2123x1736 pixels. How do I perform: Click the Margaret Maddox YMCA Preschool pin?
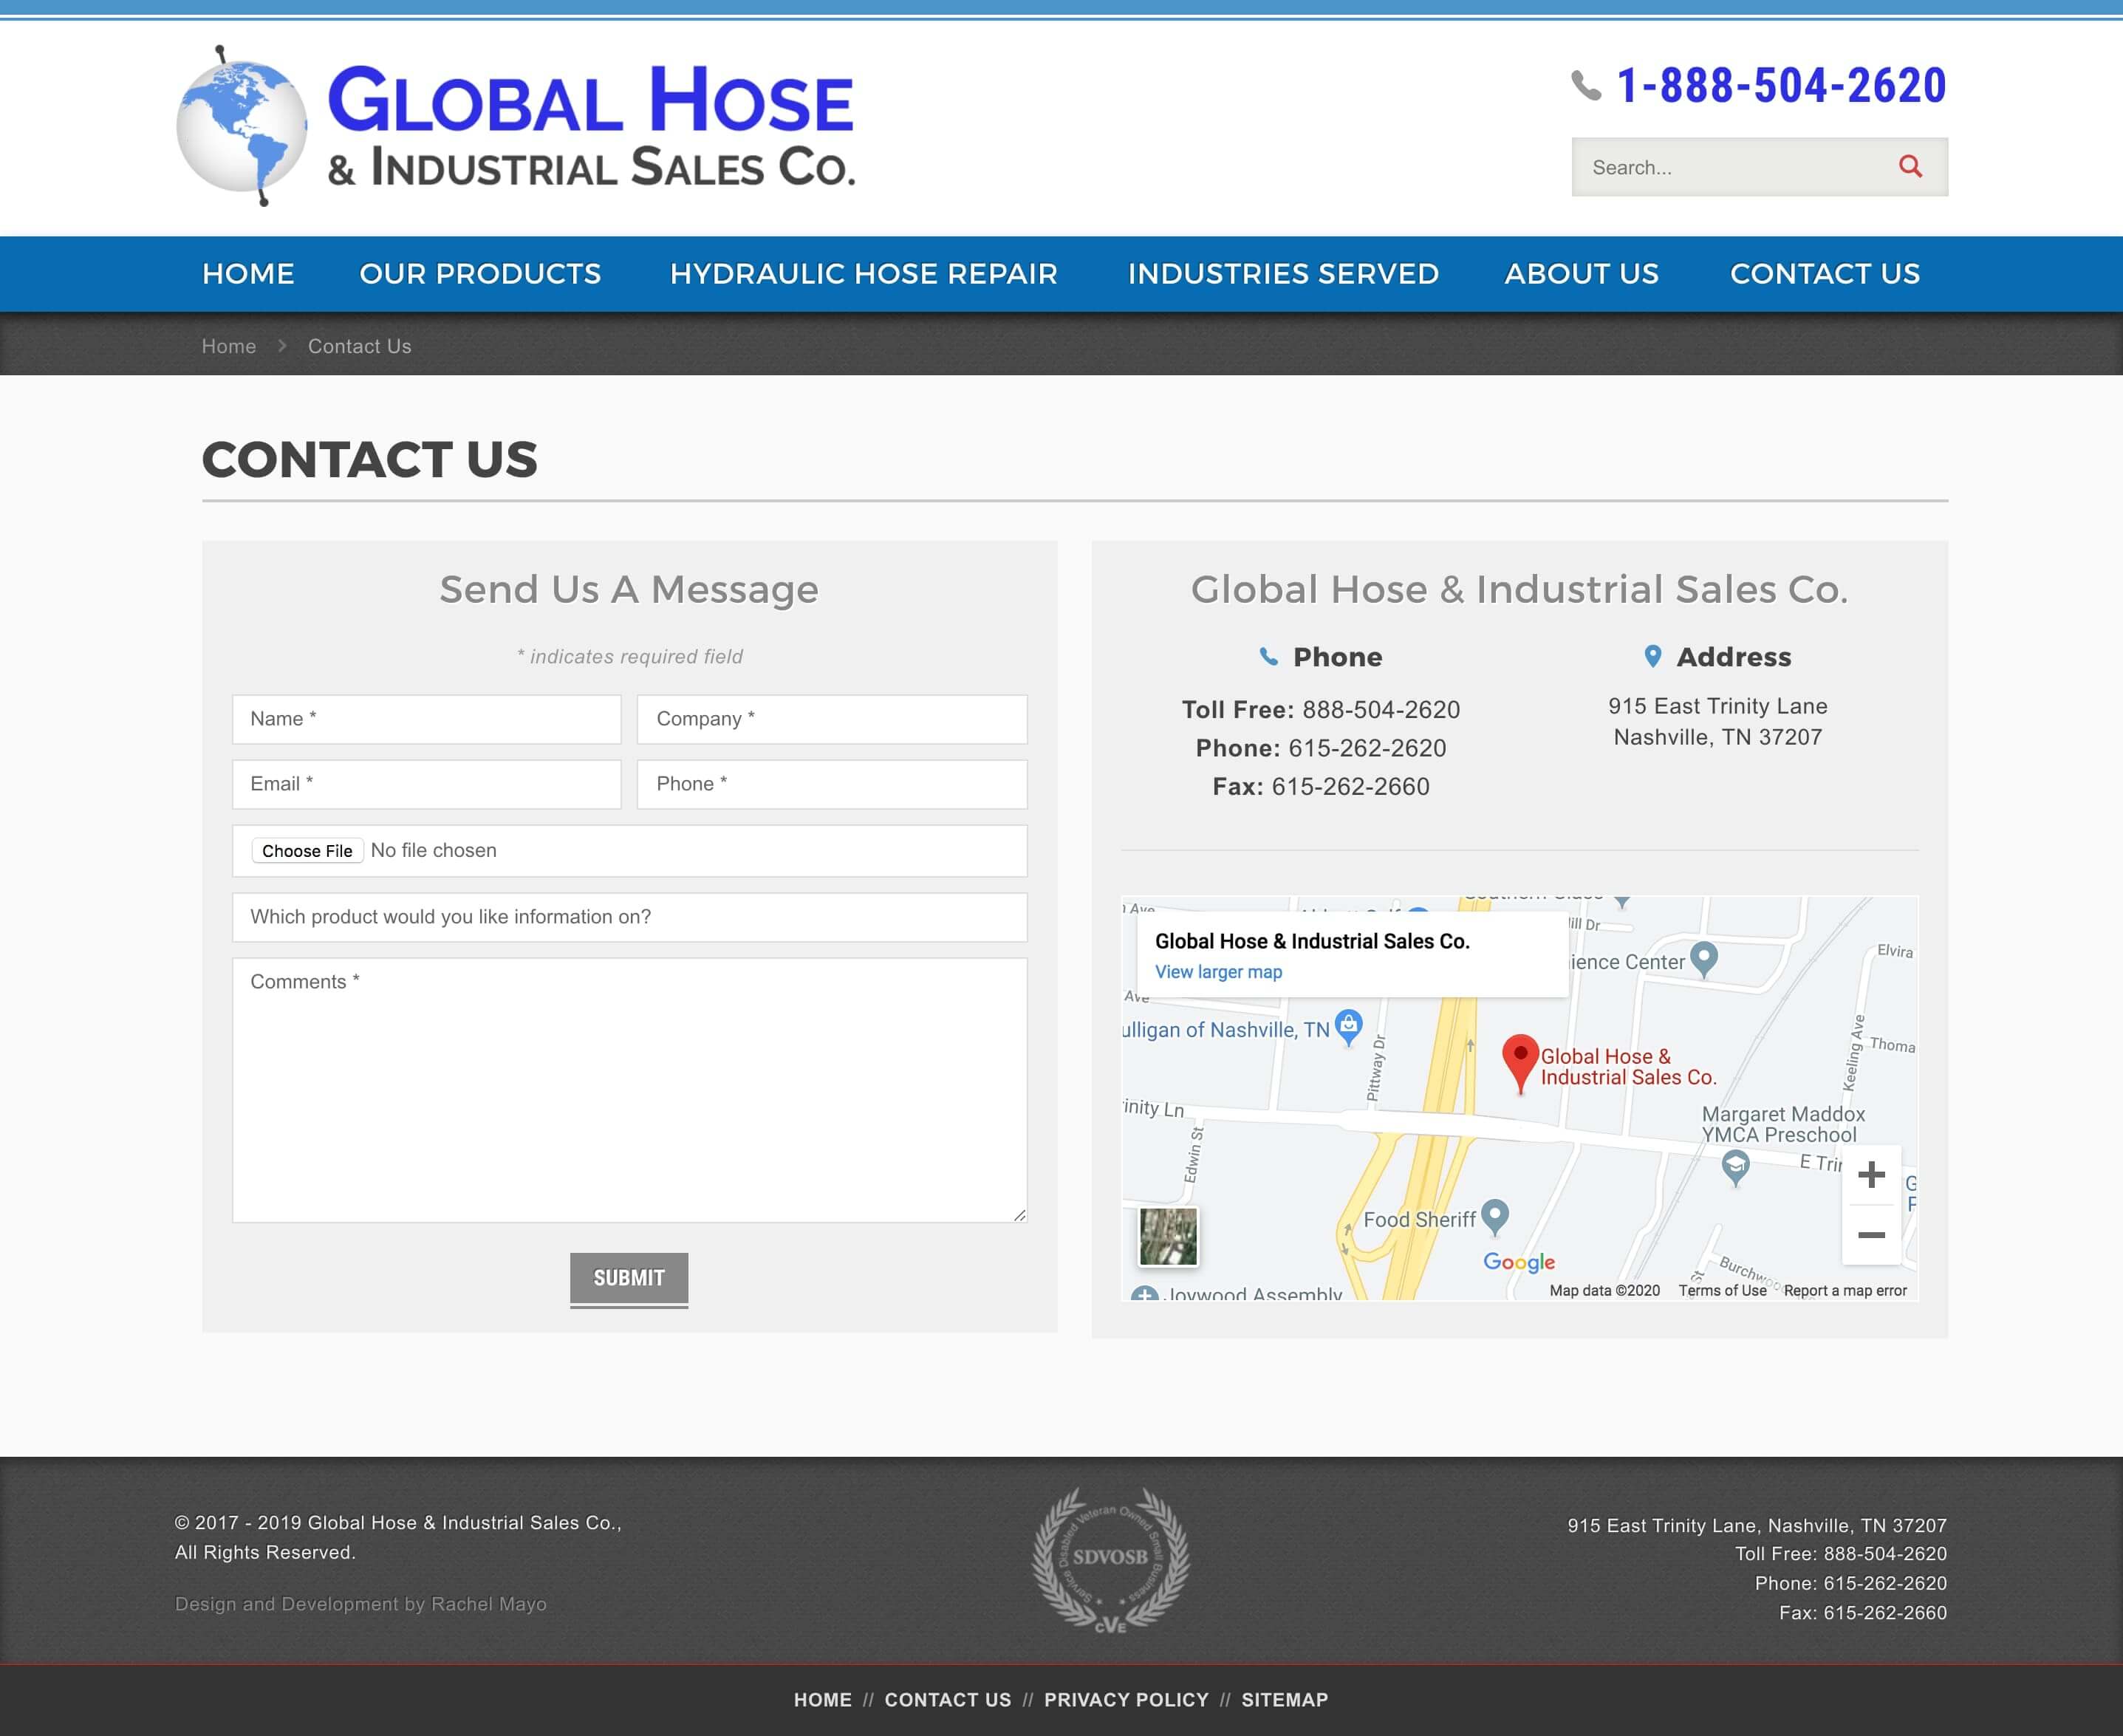1735,1168
